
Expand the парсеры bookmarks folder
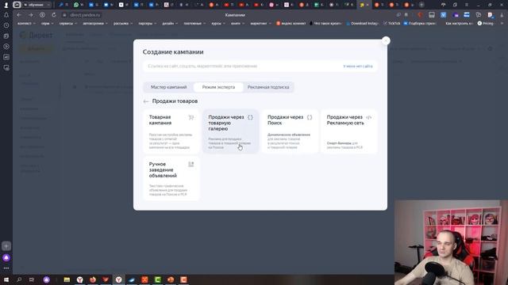[x=148, y=23]
